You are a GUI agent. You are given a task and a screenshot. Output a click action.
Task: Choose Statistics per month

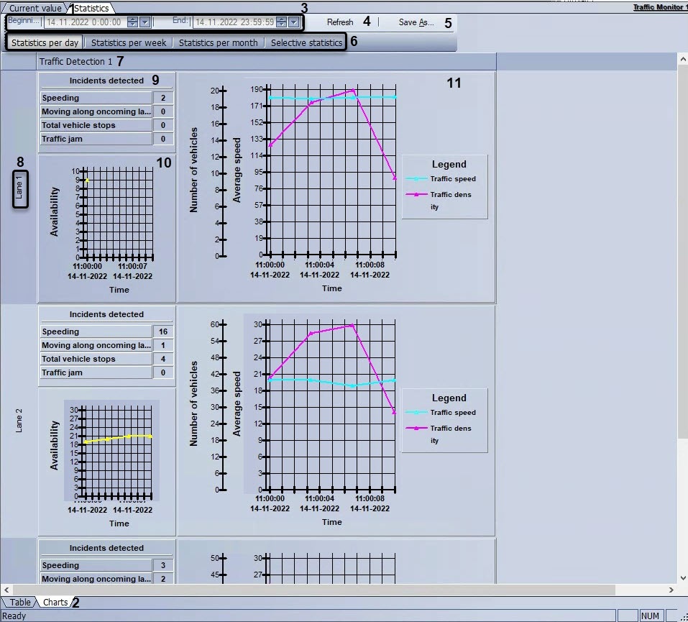218,43
